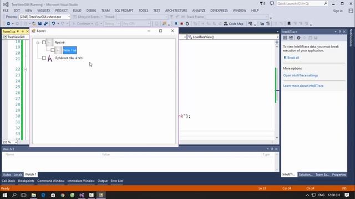This screenshot has height=199, width=355.
Task: Open the TOOLS menu
Action: point(143,11)
